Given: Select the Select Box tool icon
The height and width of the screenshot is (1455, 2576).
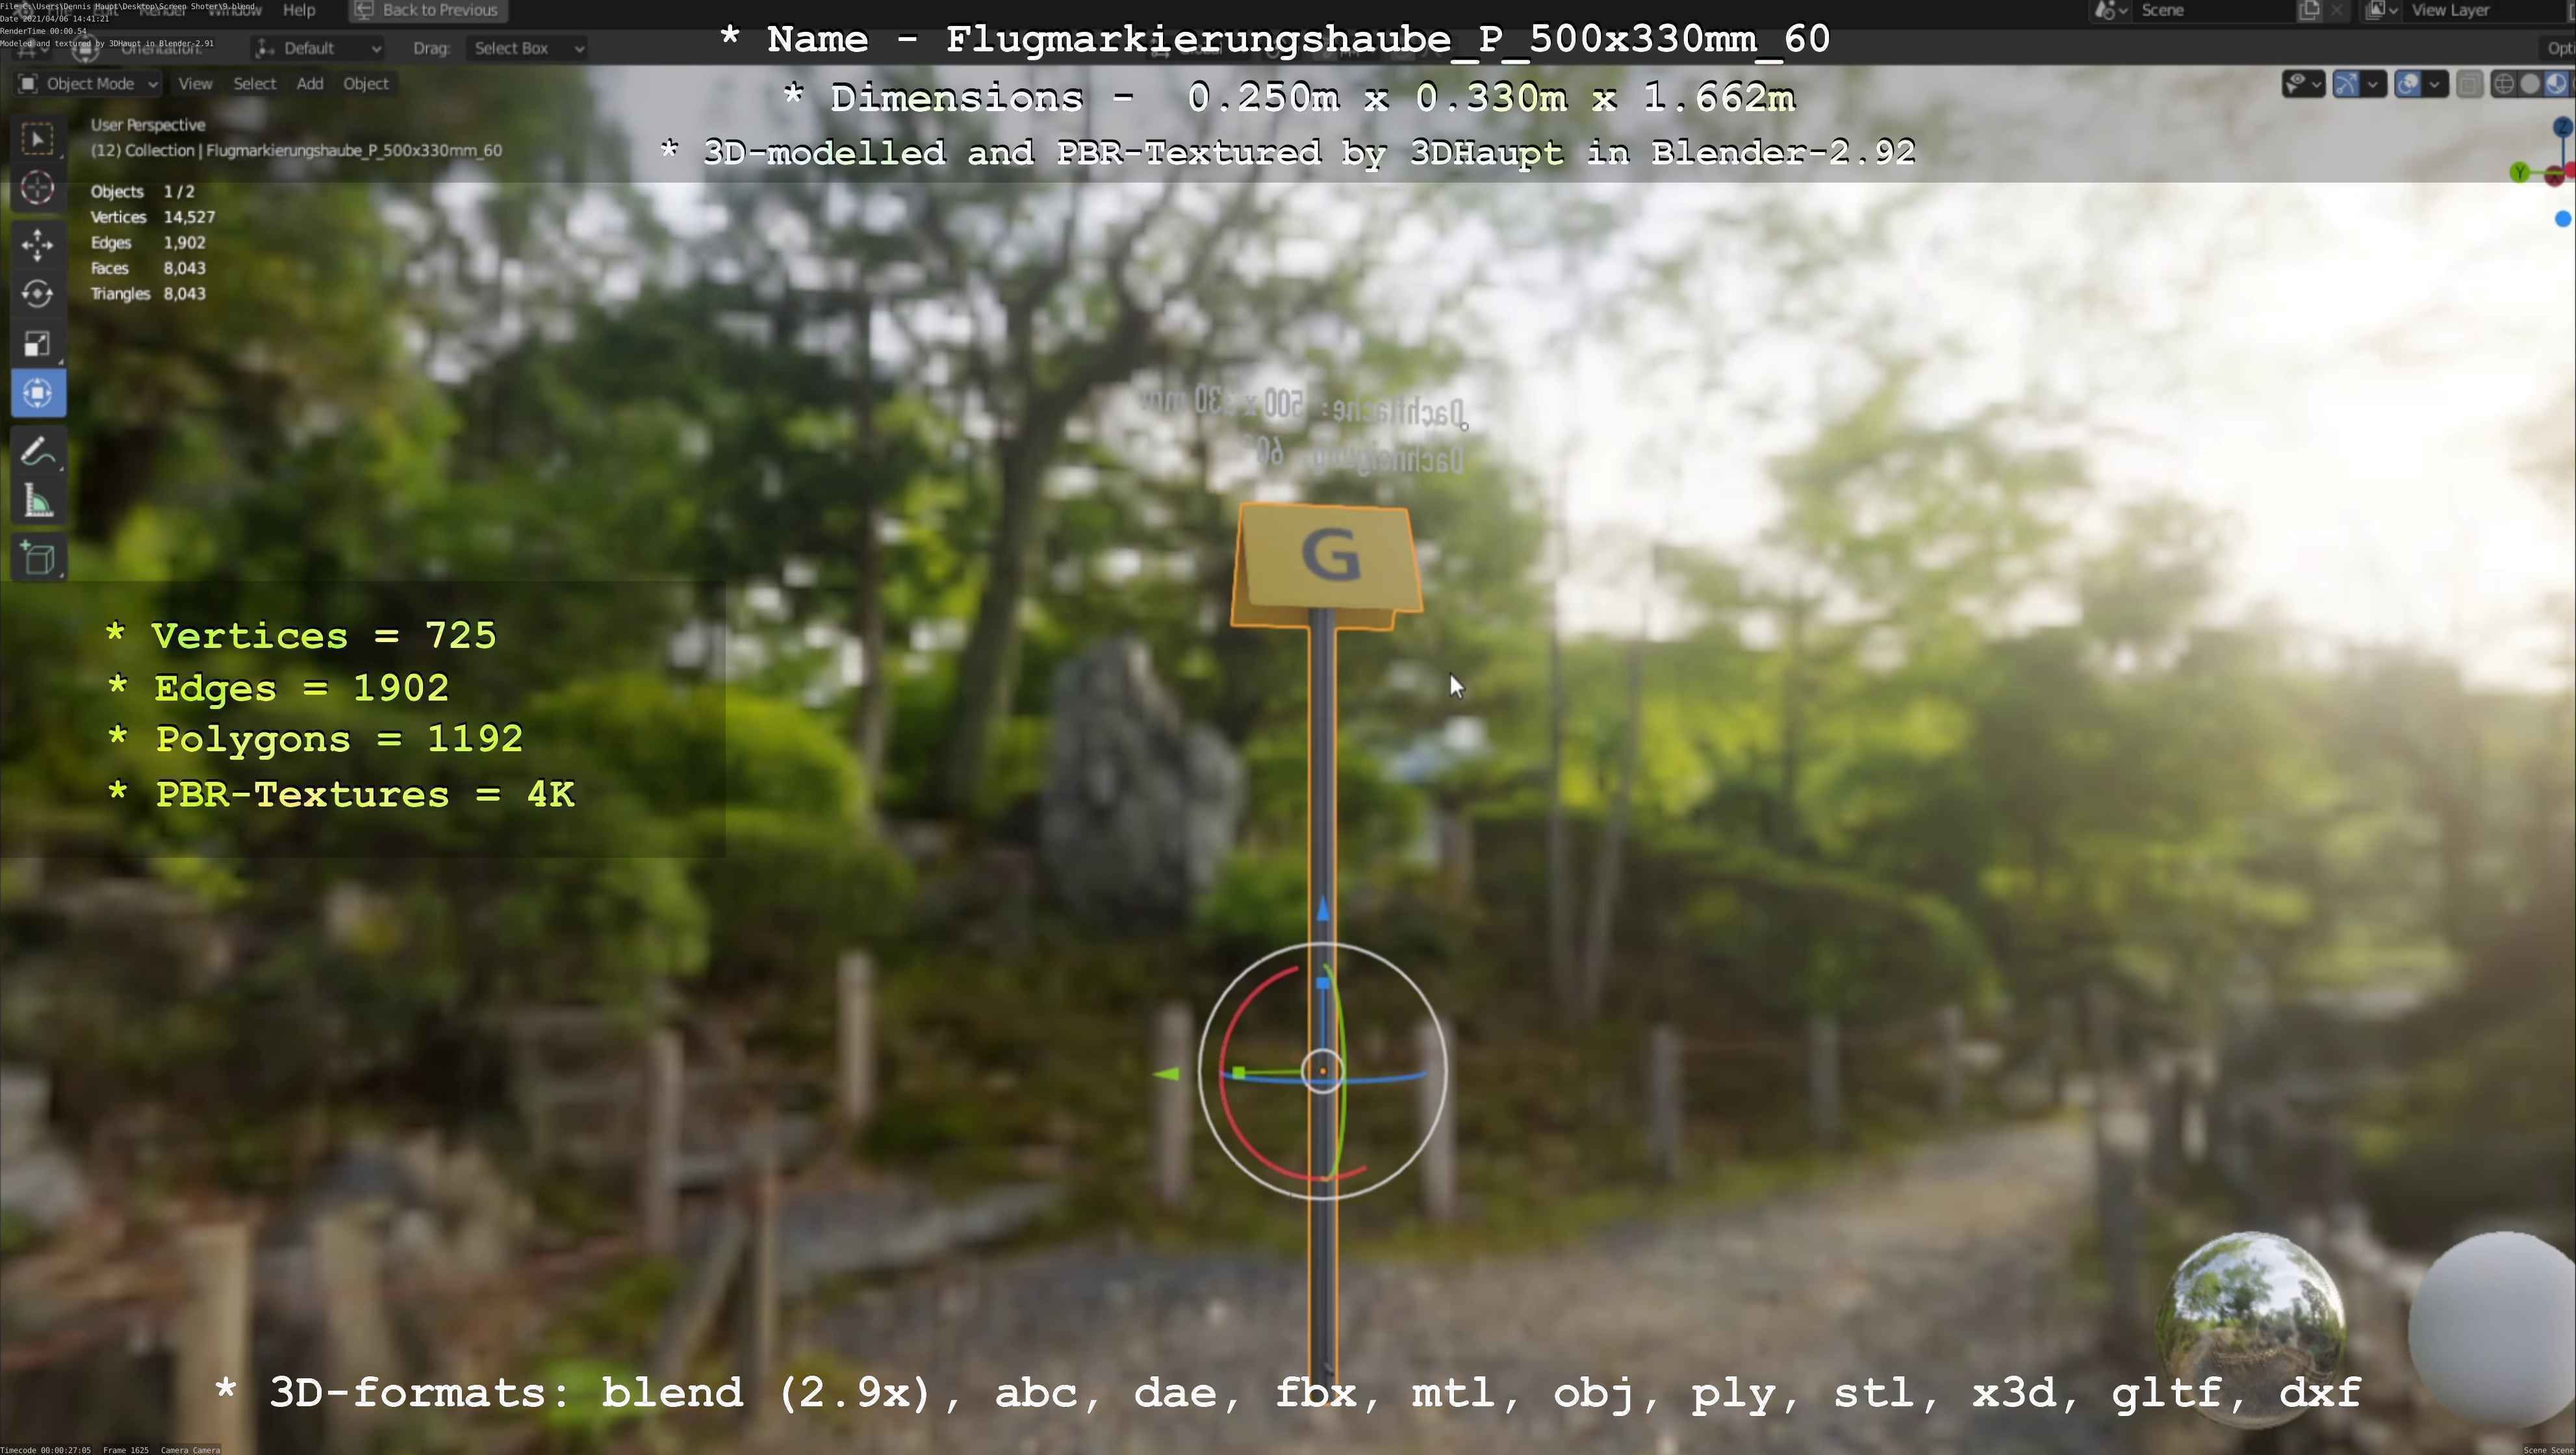Looking at the screenshot, I should click(x=37, y=139).
